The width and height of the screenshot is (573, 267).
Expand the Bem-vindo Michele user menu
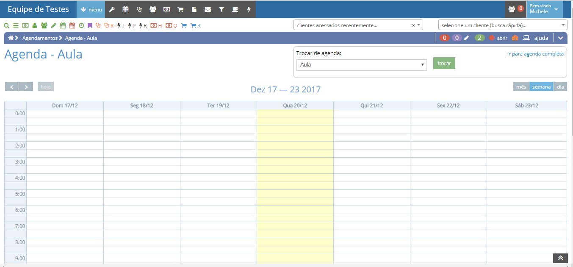544,9
